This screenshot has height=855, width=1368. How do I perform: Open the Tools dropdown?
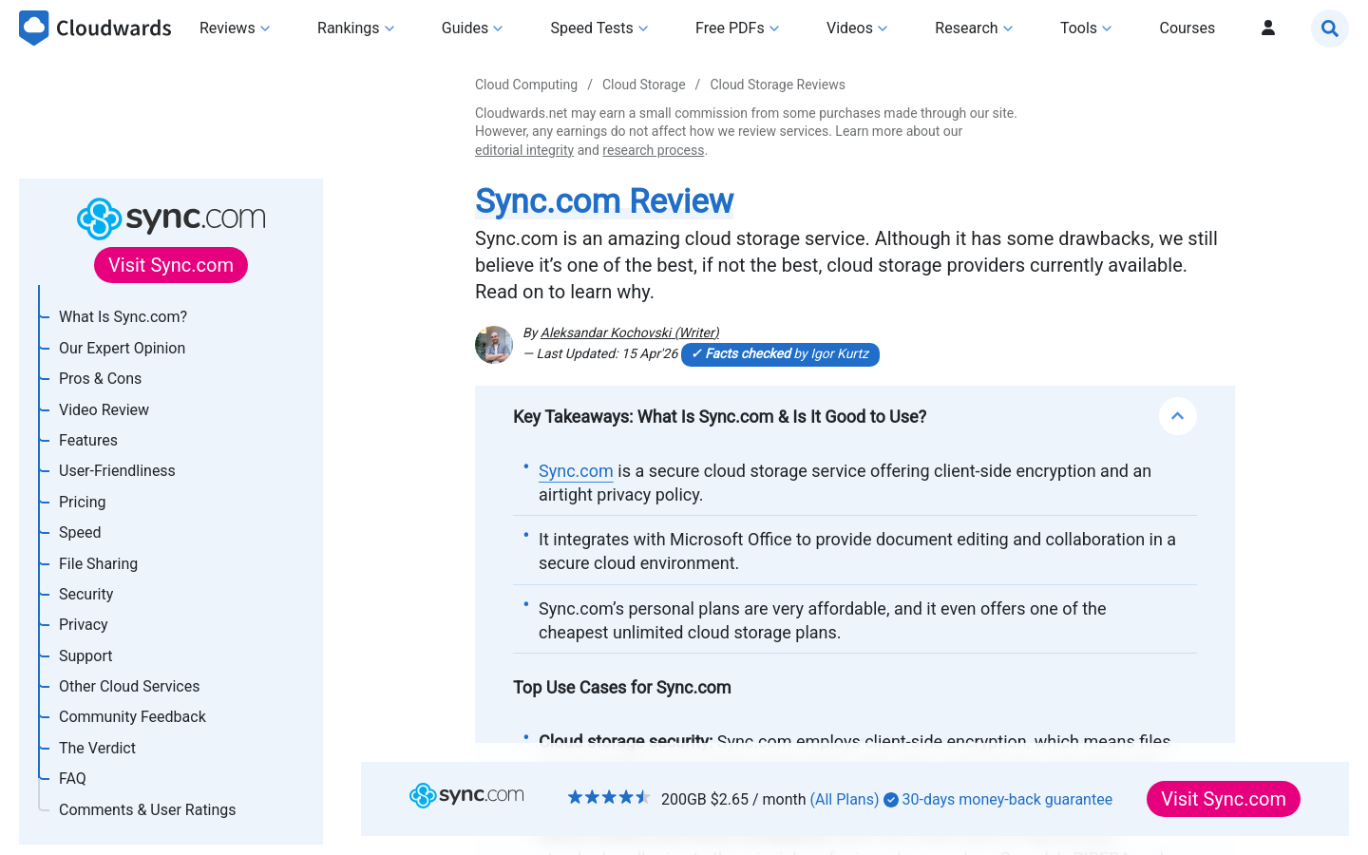1086,28
